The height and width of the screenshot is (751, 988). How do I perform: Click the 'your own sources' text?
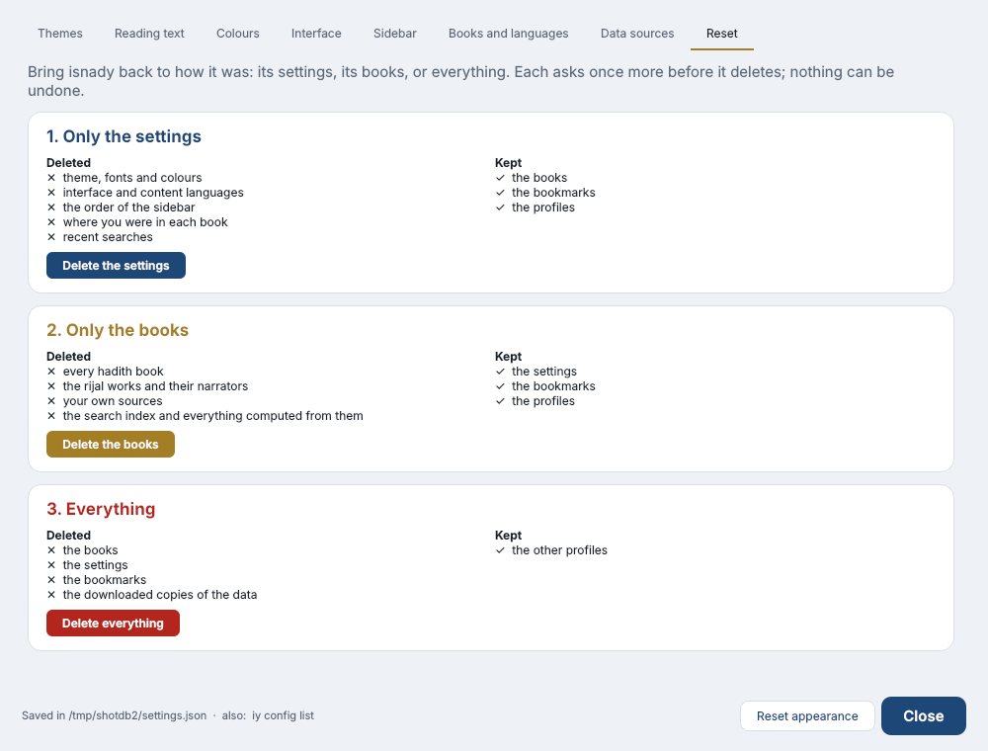[x=113, y=401]
